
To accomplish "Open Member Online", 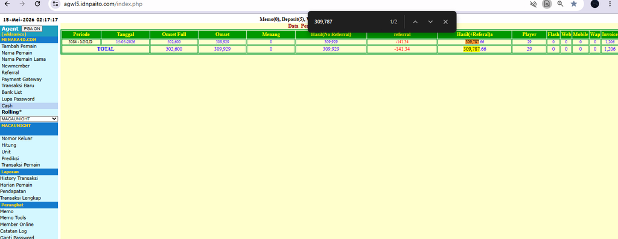I will [17, 225].
